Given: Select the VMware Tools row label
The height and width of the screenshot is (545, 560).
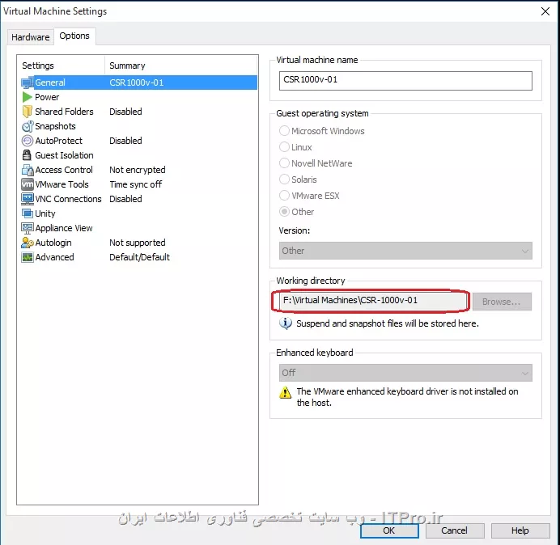Looking at the screenshot, I should point(62,184).
